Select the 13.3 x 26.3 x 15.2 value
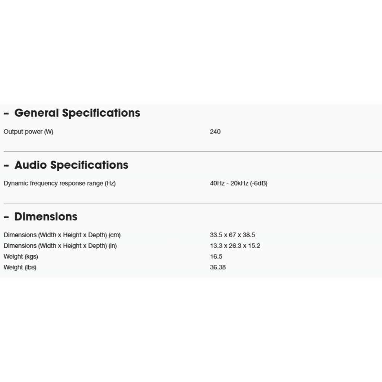Viewport: 382px width, 382px height. point(235,246)
